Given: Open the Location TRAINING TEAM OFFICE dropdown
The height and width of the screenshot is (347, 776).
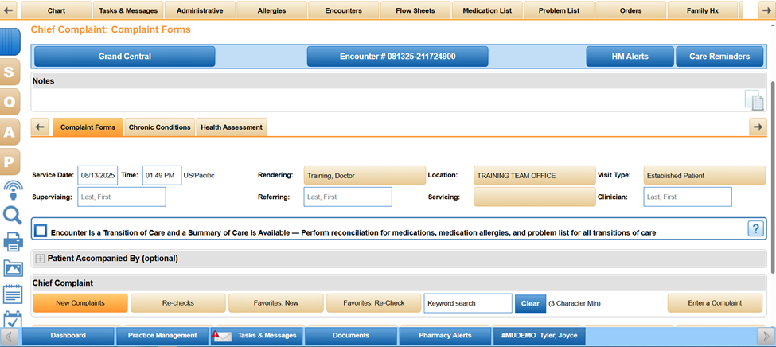Looking at the screenshot, I should click(534, 175).
